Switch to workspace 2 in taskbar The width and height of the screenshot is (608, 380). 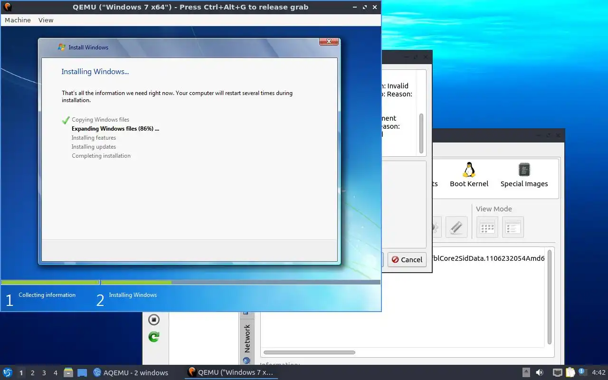click(33, 373)
